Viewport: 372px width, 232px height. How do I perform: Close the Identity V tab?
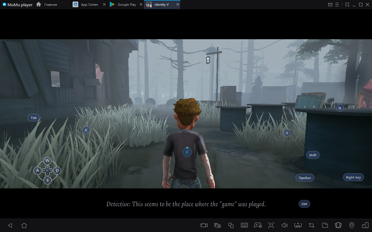[x=178, y=5]
